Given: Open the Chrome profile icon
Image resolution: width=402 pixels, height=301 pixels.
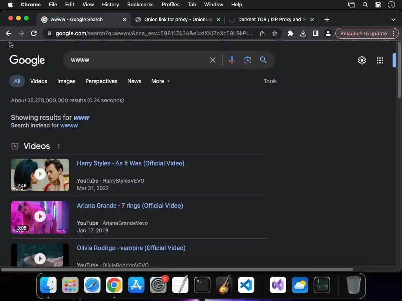Looking at the screenshot, I should tap(328, 34).
